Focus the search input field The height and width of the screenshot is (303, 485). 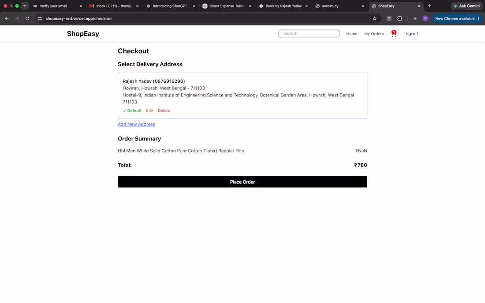coord(309,33)
